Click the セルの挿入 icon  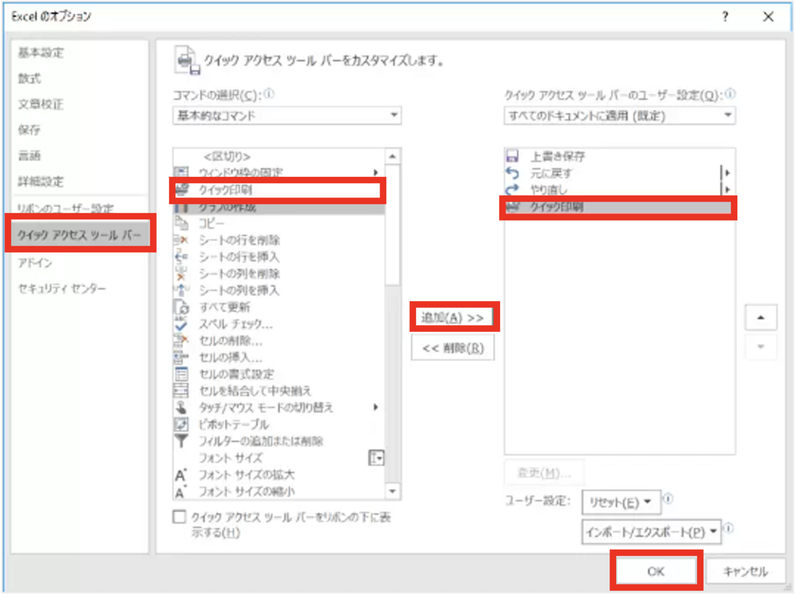[181, 358]
